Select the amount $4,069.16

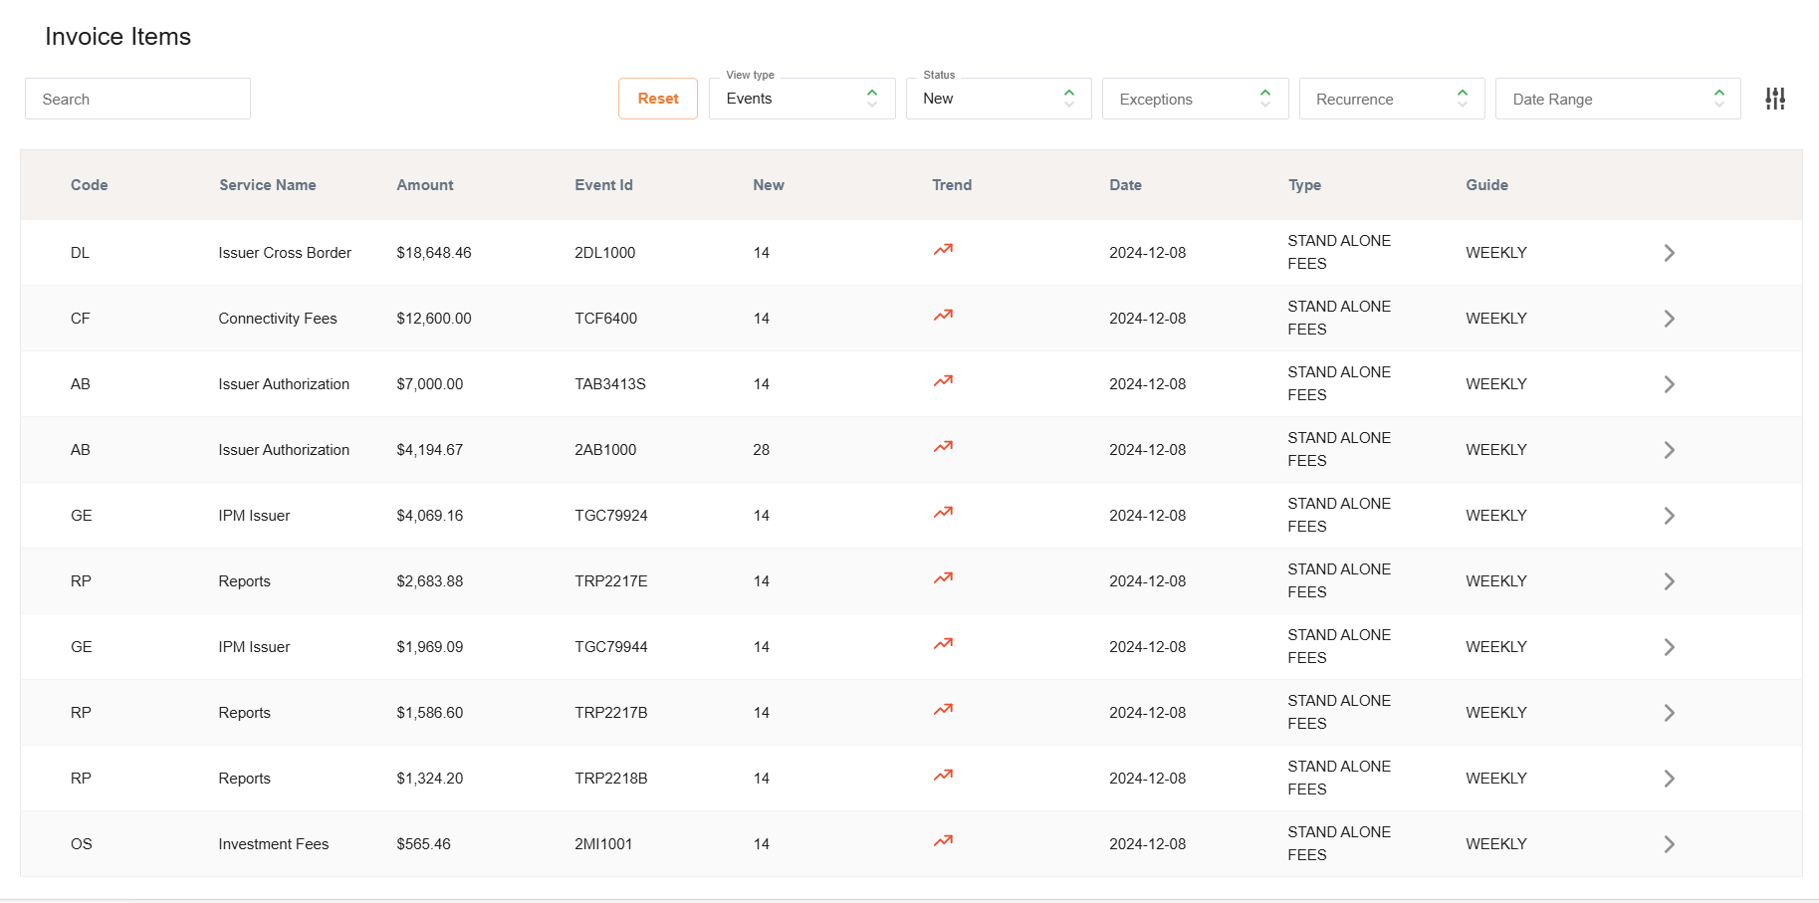click(x=430, y=516)
